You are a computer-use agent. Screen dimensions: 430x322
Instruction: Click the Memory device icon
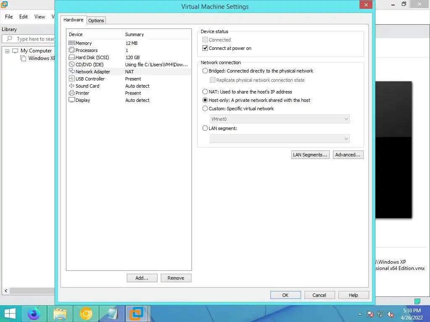(71, 43)
